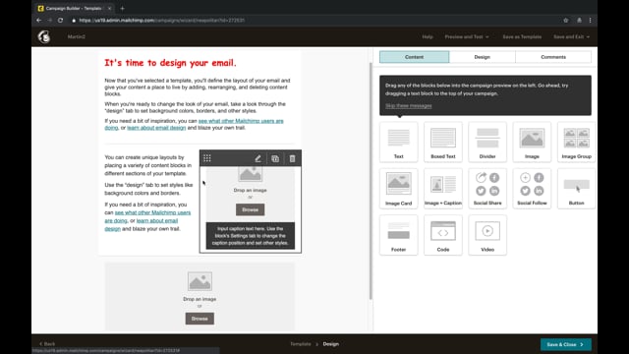Click the Martin2 campaign name

pyautogui.click(x=77, y=36)
